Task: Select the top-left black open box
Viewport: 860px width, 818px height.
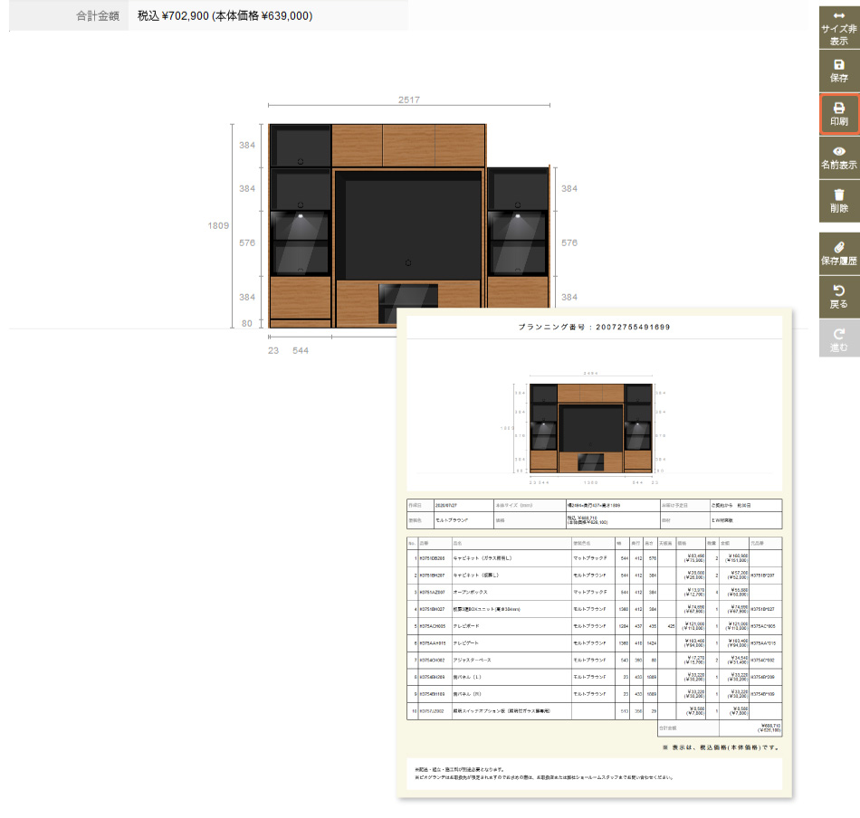Action: click(x=301, y=145)
